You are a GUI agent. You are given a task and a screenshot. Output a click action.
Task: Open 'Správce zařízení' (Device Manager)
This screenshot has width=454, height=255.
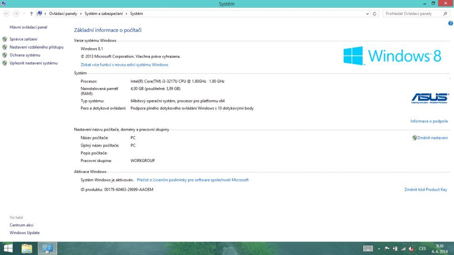[x=24, y=39]
